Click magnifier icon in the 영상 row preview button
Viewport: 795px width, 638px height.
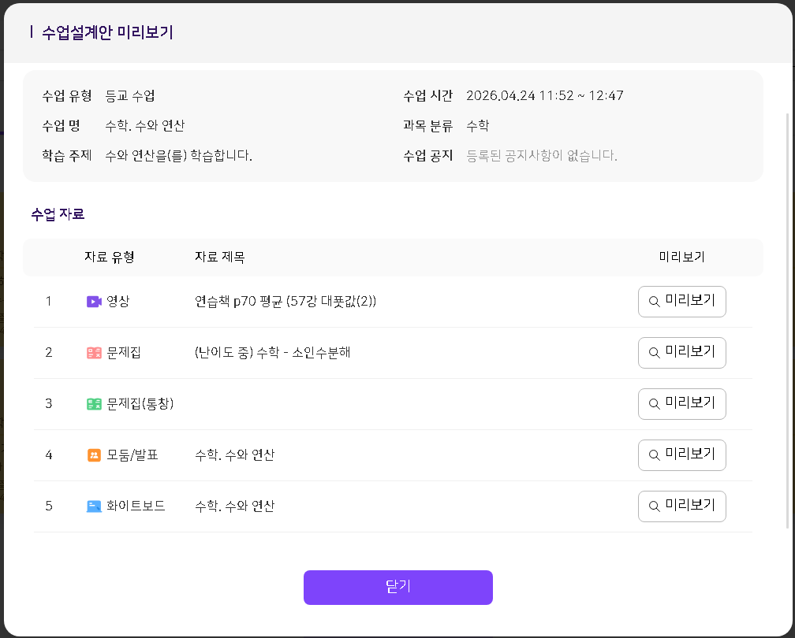coord(654,302)
